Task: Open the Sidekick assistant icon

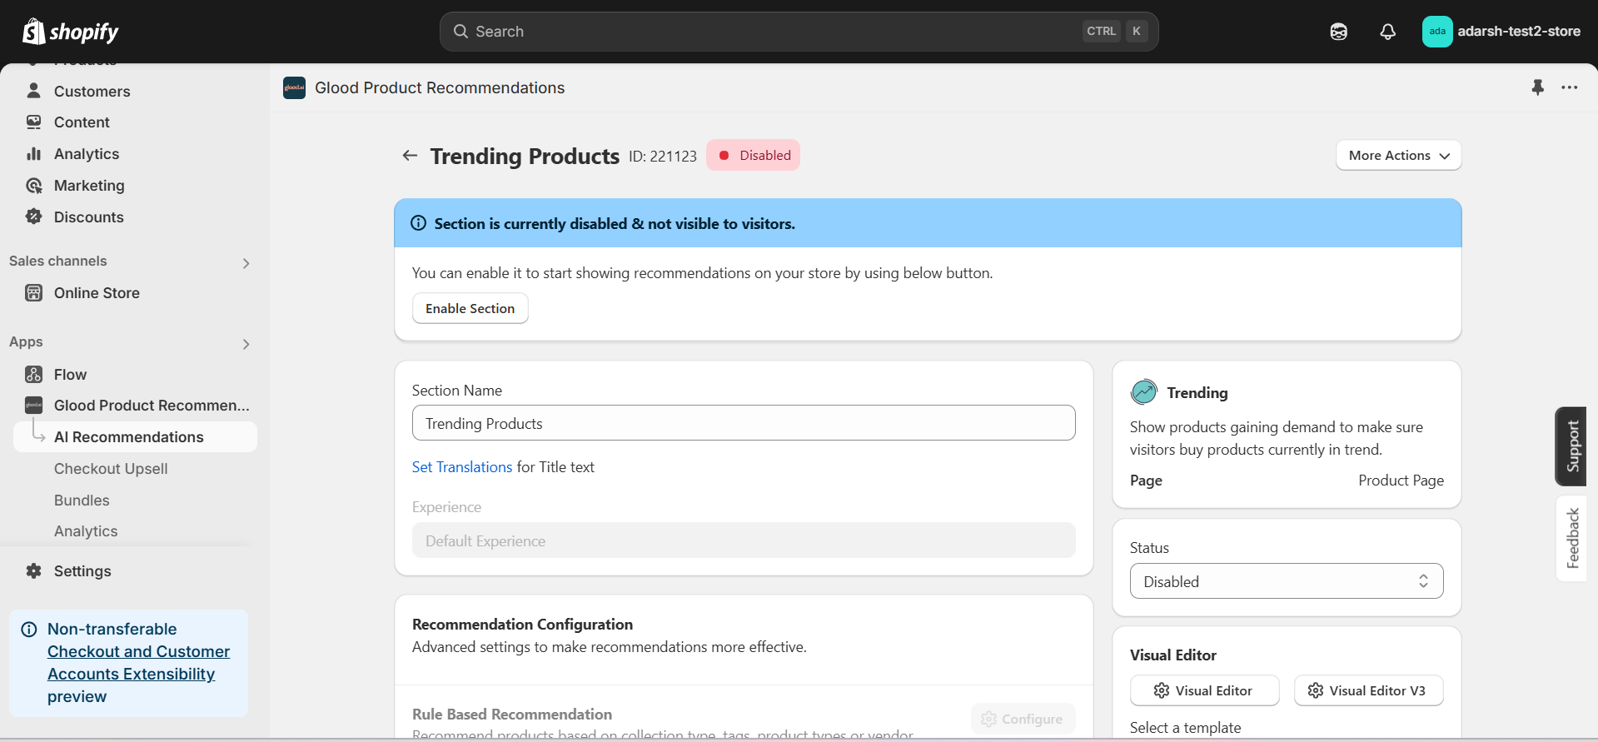Action: (1338, 32)
